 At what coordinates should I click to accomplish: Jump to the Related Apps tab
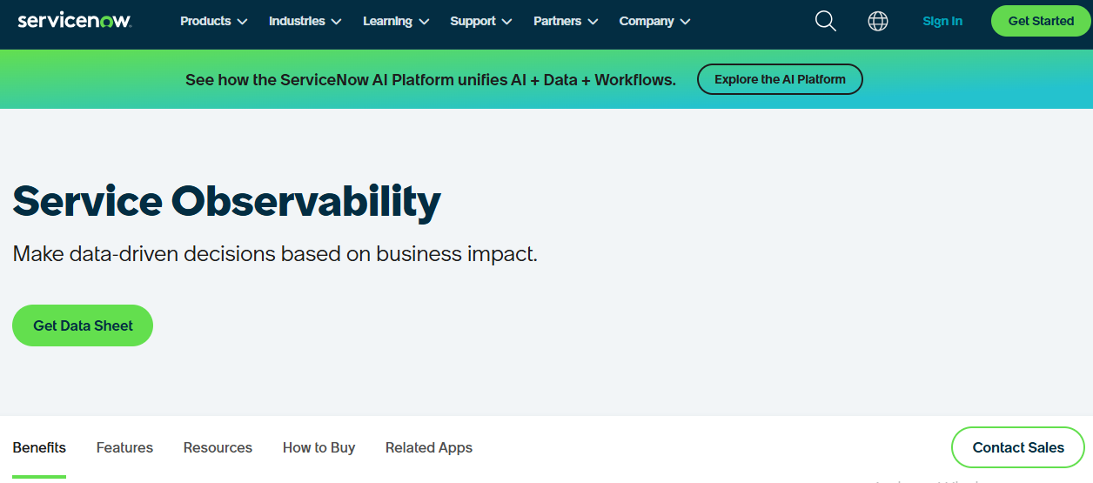[429, 447]
